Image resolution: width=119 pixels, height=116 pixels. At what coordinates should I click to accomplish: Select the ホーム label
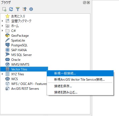coord(15,26)
